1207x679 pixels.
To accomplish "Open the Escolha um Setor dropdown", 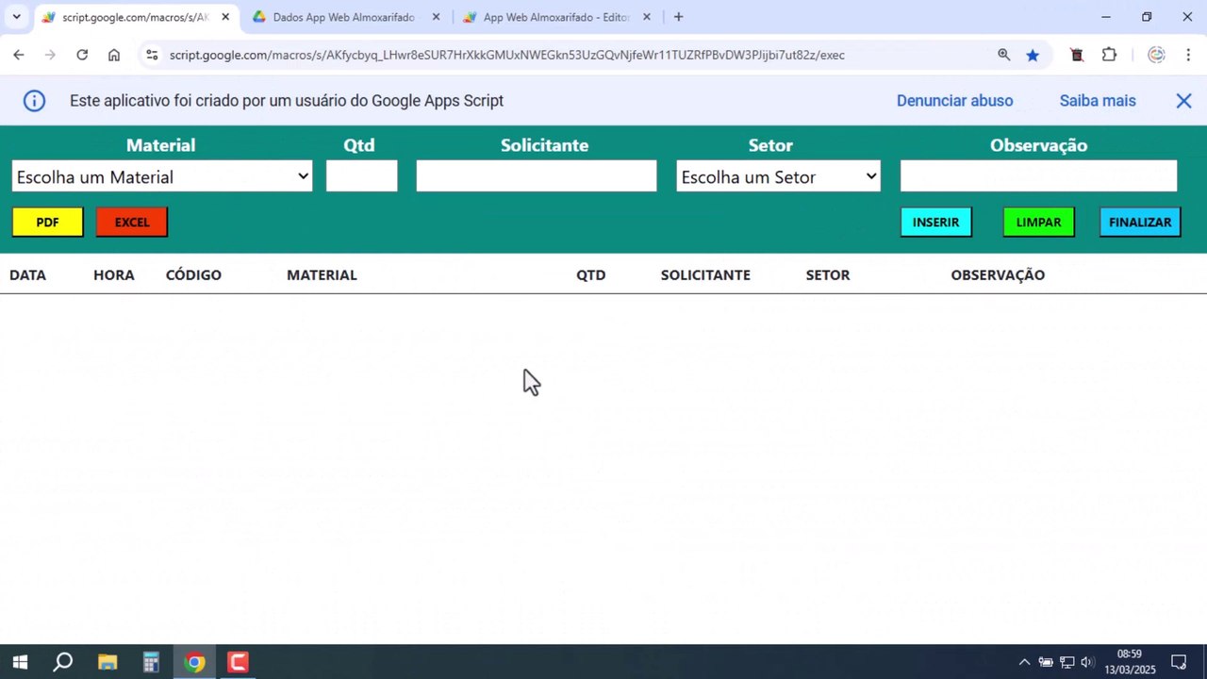I will [779, 176].
